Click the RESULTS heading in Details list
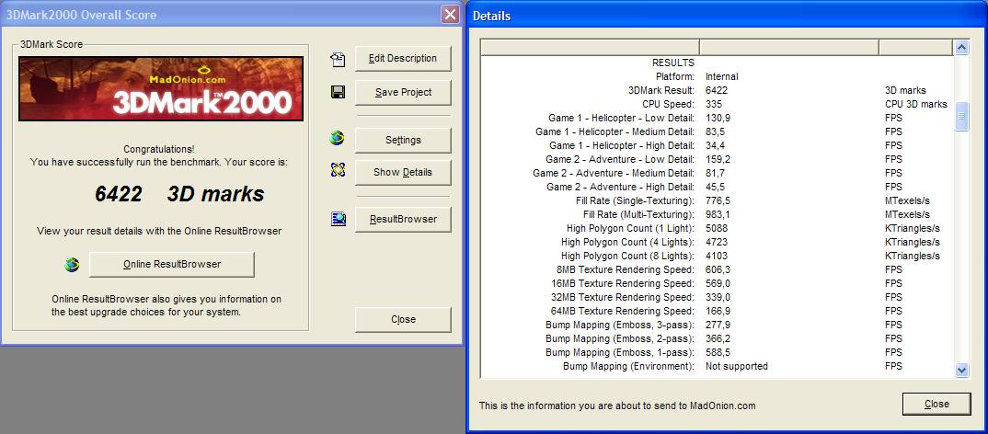 673,63
